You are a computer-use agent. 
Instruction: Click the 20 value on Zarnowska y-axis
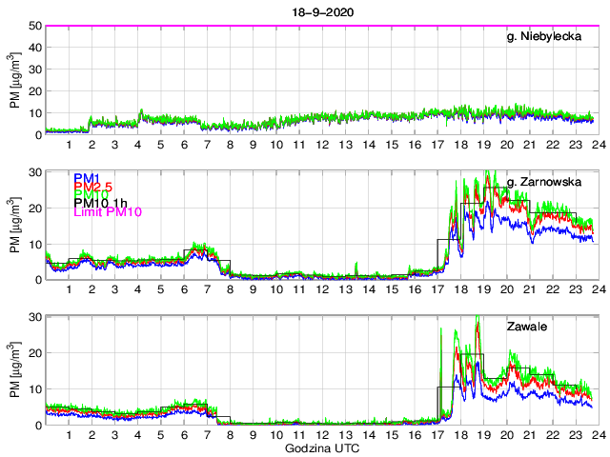34,208
